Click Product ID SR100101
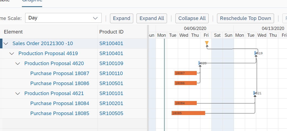Image resolution: width=287 pixels, height=131 pixels. coord(111,93)
